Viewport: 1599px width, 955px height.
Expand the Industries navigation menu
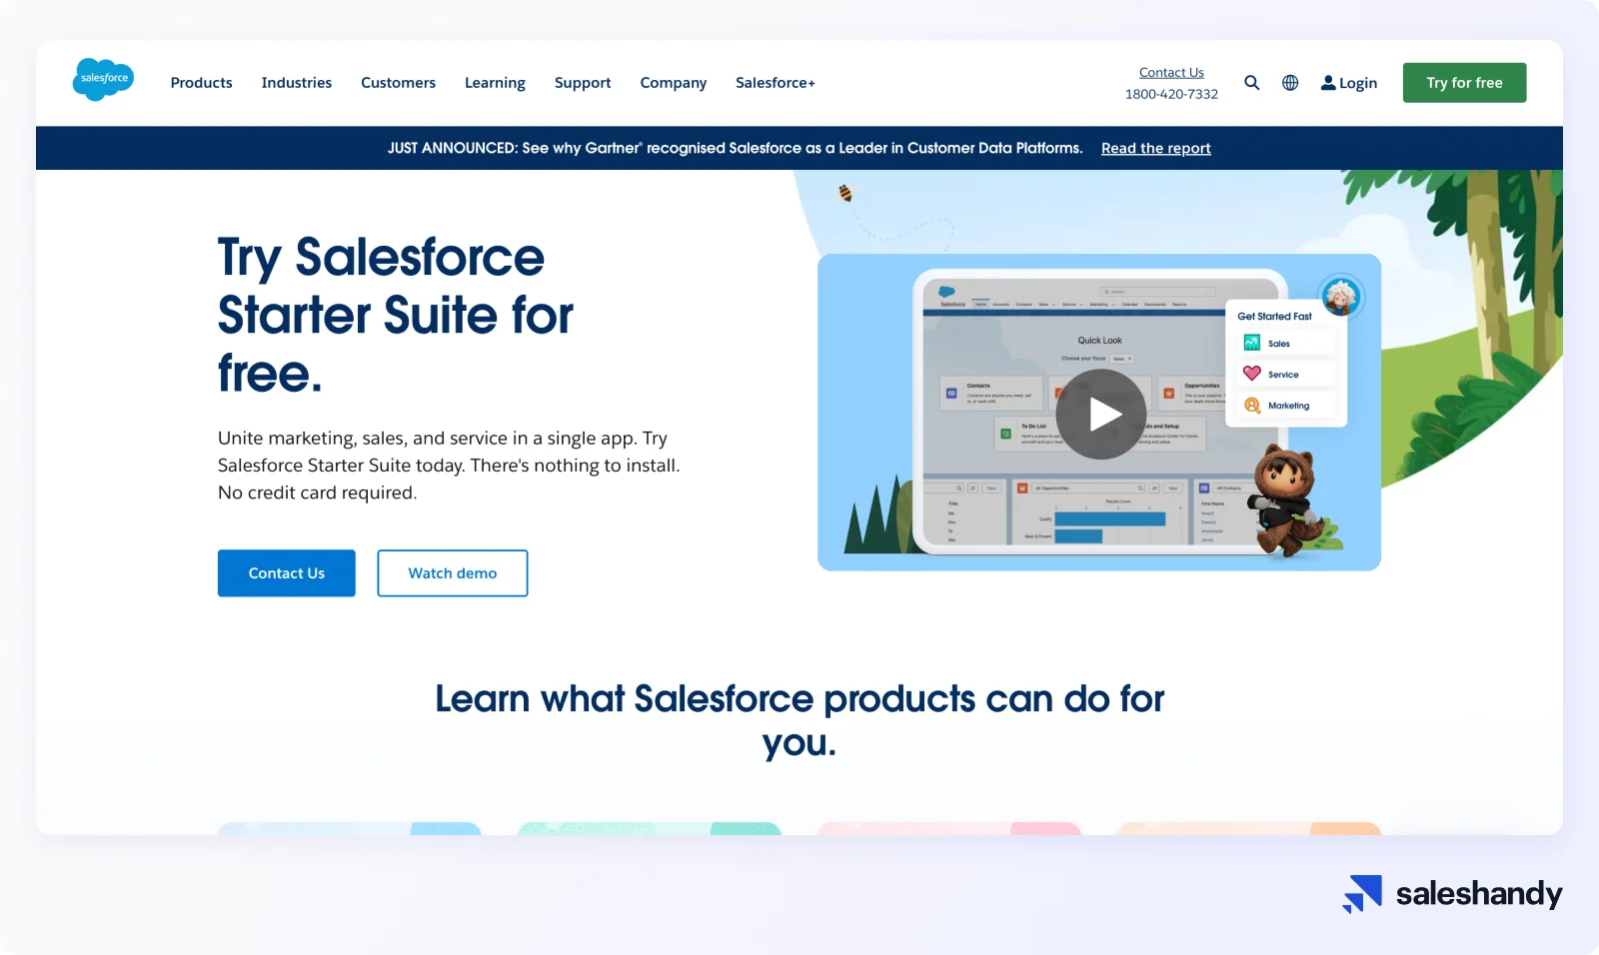click(x=297, y=83)
